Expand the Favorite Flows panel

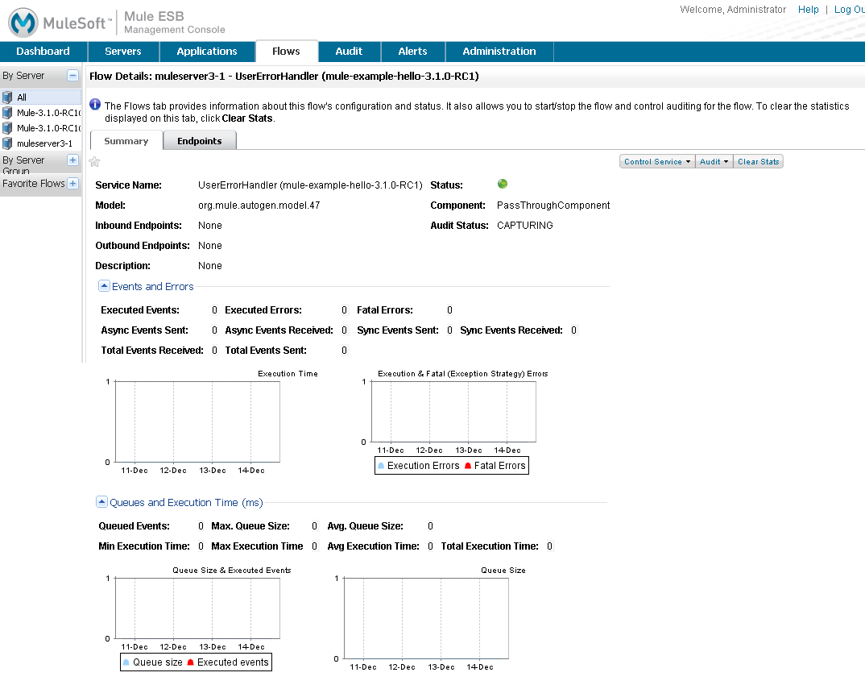(x=72, y=184)
